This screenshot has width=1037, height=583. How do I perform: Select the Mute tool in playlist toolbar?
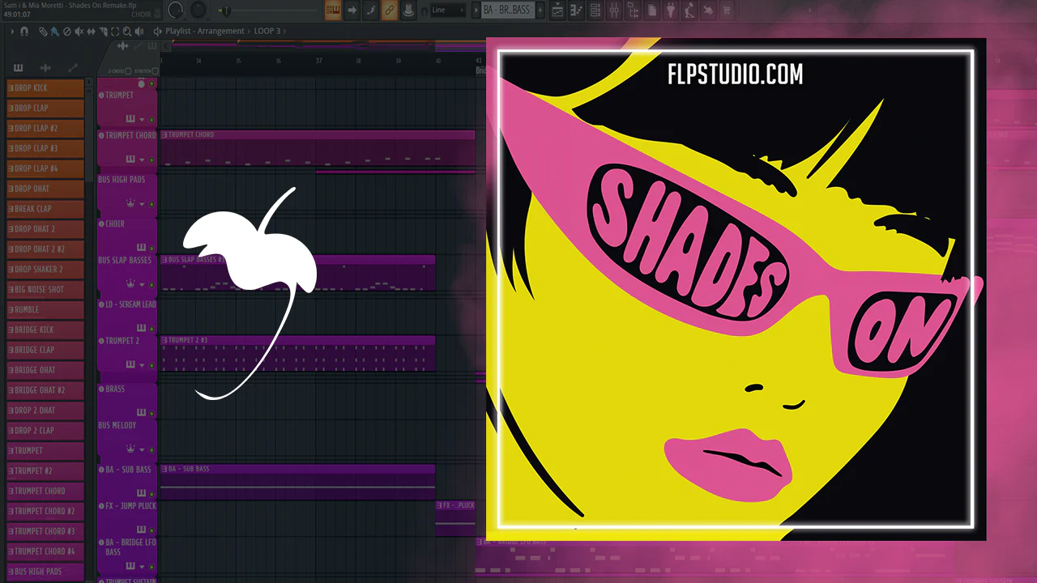point(79,32)
